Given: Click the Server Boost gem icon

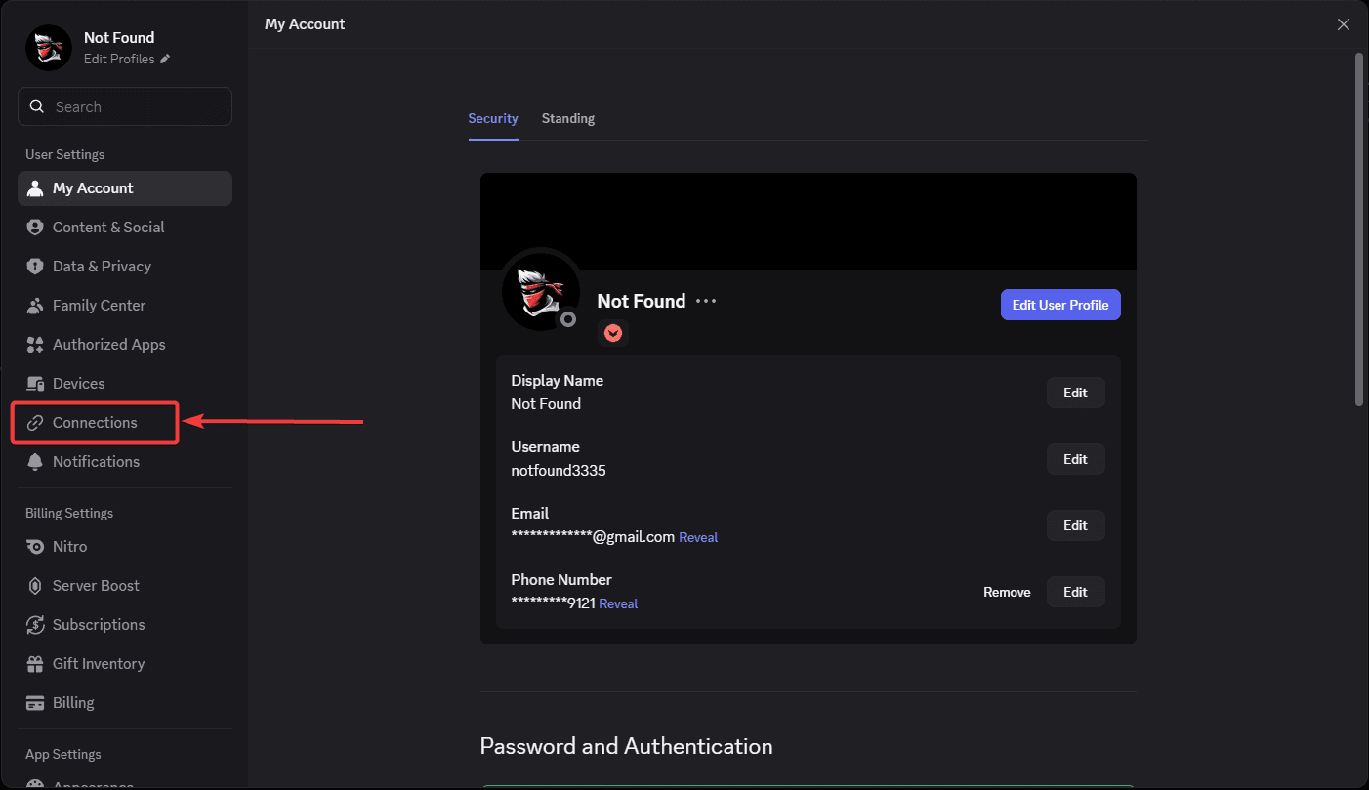Looking at the screenshot, I should point(35,586).
